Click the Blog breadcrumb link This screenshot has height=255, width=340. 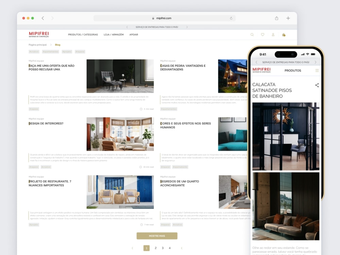coord(57,45)
